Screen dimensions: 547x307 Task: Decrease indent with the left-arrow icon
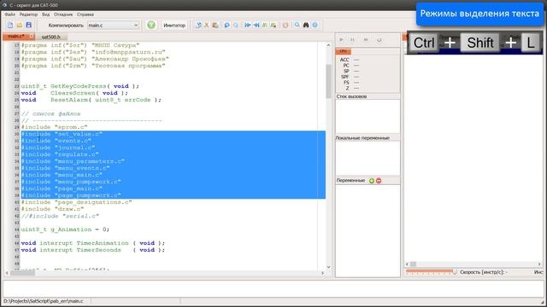click(247, 25)
